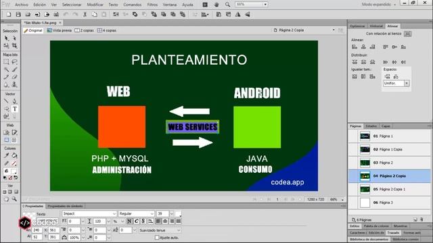Toggle right text alignment

pos(172,221)
